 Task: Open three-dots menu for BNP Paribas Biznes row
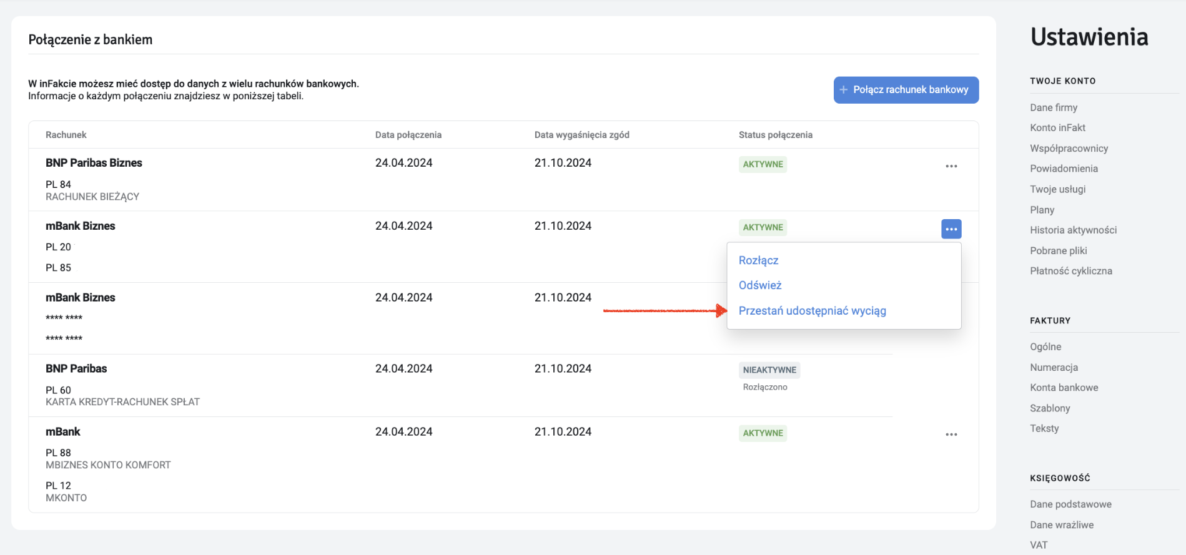951,166
